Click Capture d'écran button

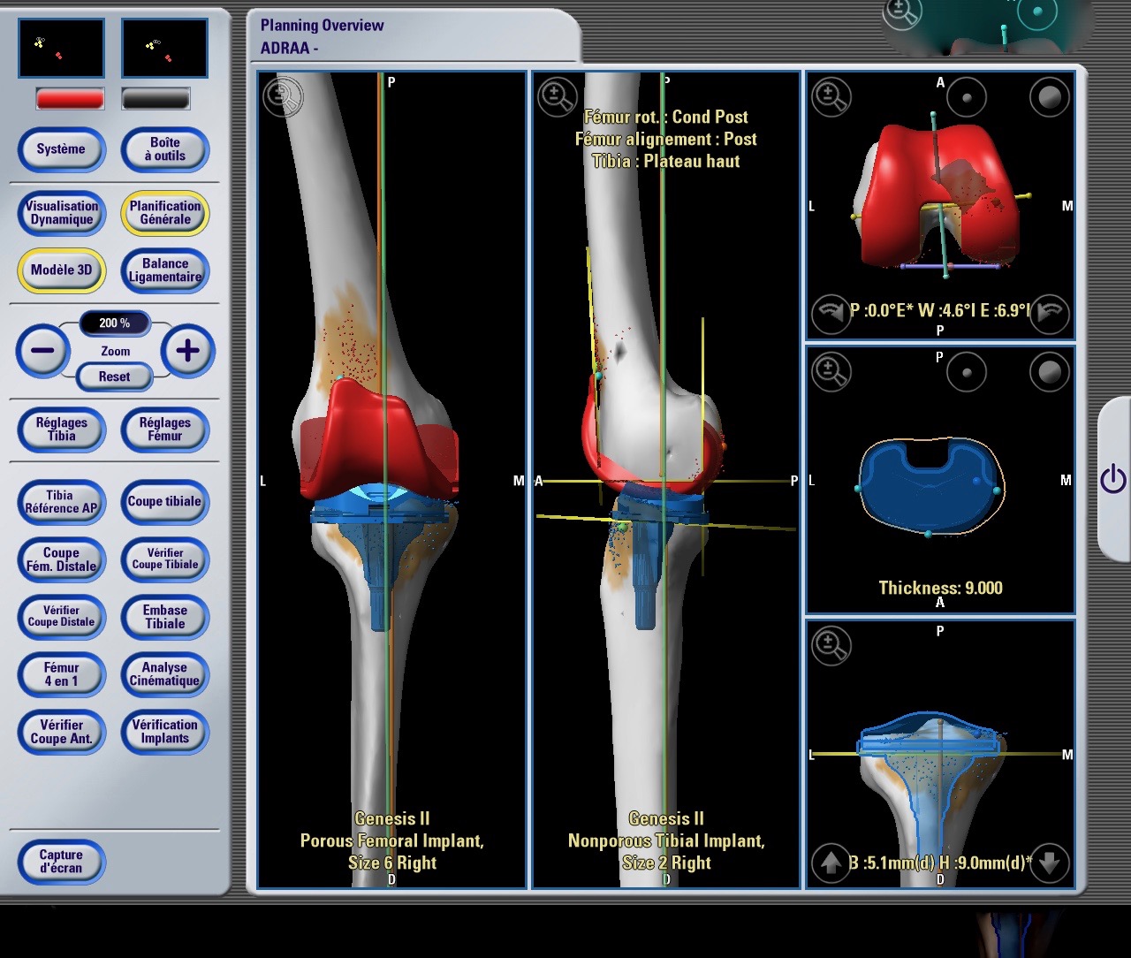61,862
